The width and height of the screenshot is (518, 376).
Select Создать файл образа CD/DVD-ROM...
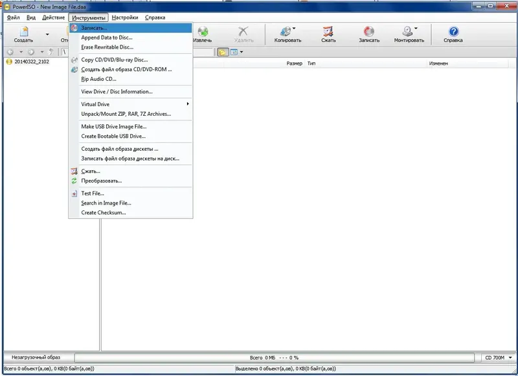pyautogui.click(x=131, y=69)
